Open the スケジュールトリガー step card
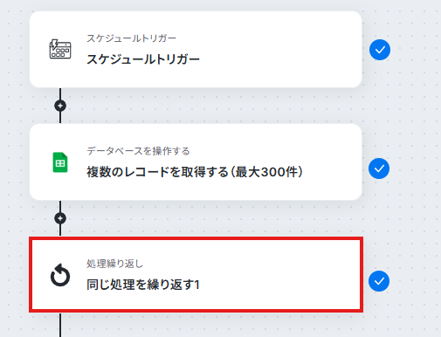This screenshot has width=441, height=337. pyautogui.click(x=196, y=49)
